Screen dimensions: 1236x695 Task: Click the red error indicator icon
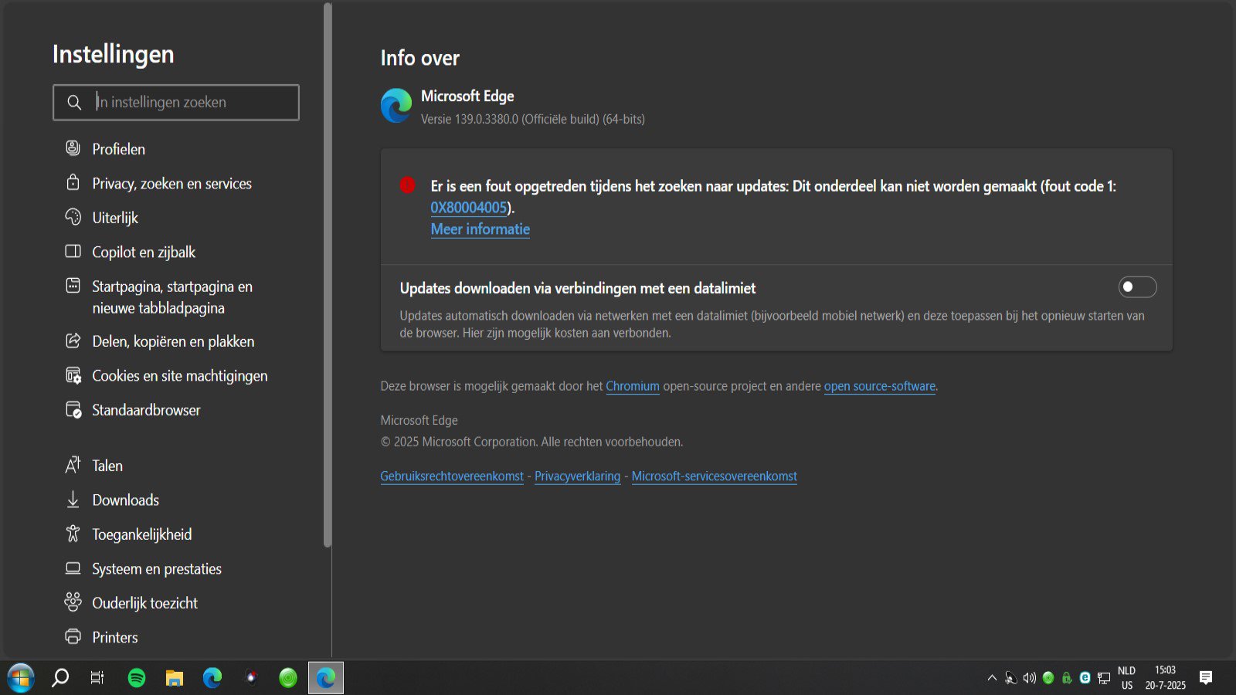pyautogui.click(x=407, y=185)
